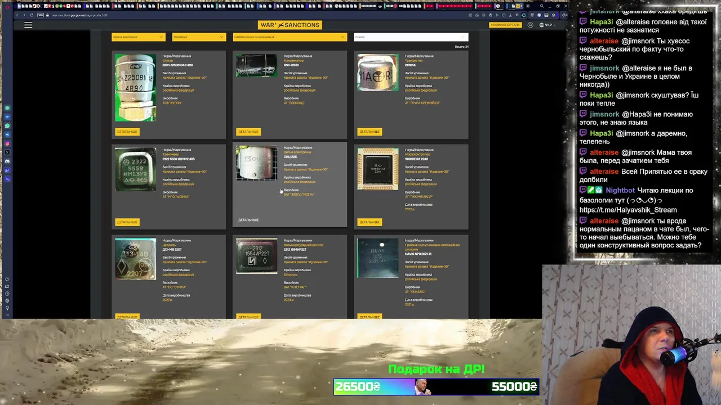The width and height of the screenshot is (721, 405).
Task: Open VK in the Opera sidebar
Action: (x=7, y=134)
